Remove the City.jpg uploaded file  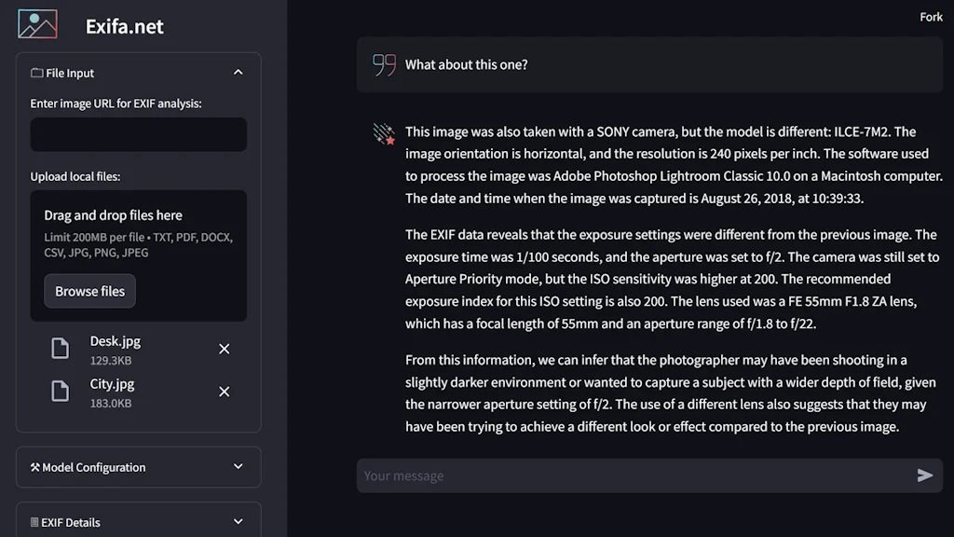click(224, 392)
